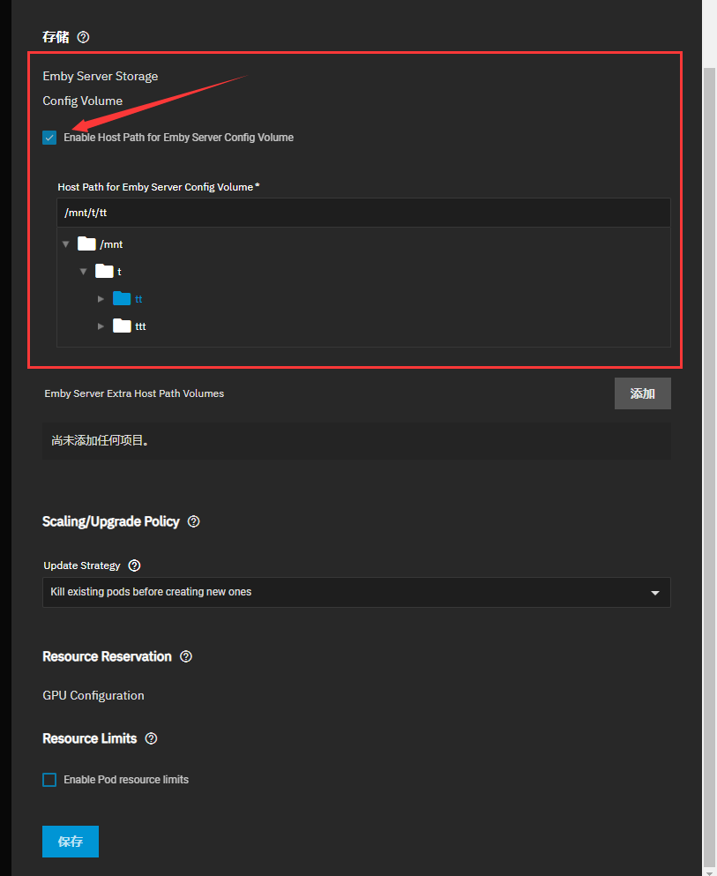Collapse the /mnt tree node arrow
The image size is (717, 876).
coord(65,244)
